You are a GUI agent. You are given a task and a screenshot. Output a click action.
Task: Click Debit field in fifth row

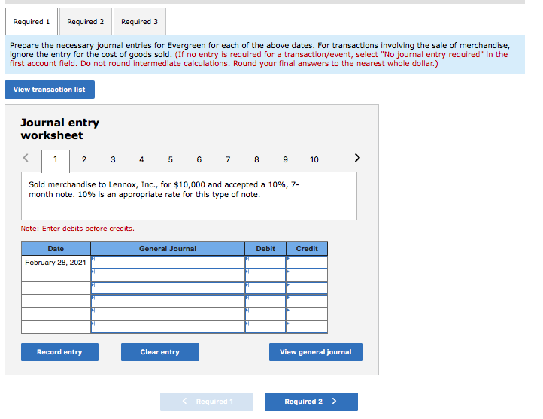[x=265, y=314]
